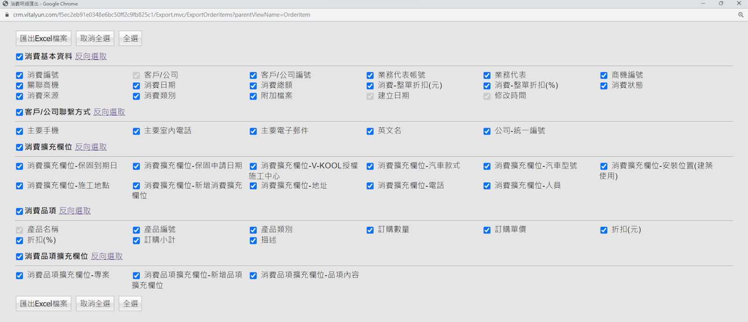This screenshot has width=748, height=322.
Task: Click the site lock icon beside URL
Action: click(7, 15)
